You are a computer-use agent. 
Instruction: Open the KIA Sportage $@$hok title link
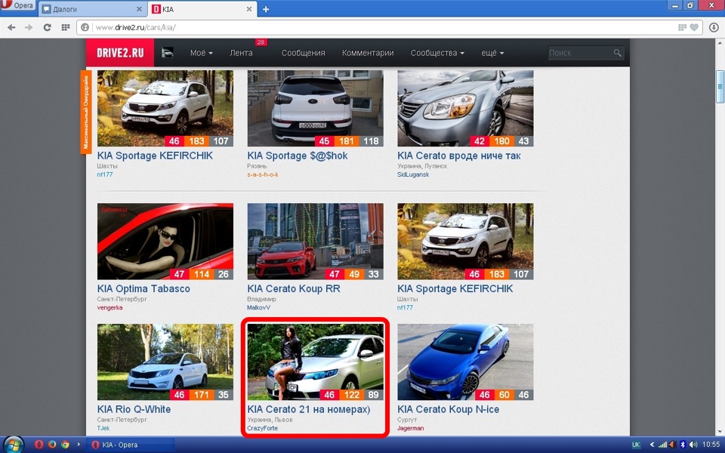point(298,156)
